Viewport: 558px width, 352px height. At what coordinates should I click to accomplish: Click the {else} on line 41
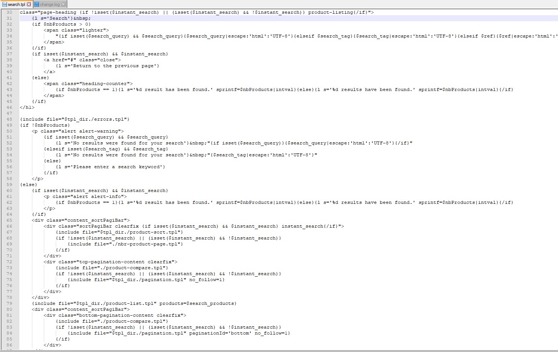(x=41, y=78)
